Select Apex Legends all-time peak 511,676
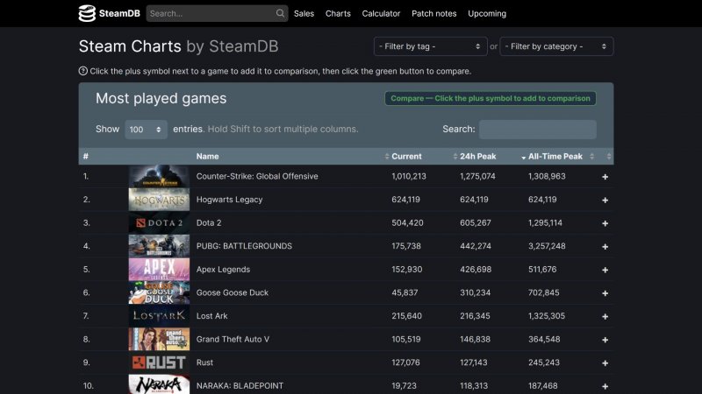 pos(542,270)
